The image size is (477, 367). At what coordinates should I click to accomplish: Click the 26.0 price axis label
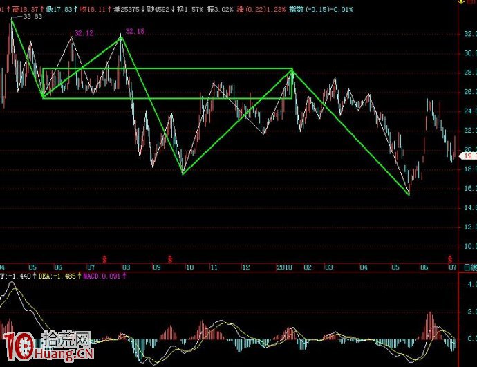coord(470,92)
